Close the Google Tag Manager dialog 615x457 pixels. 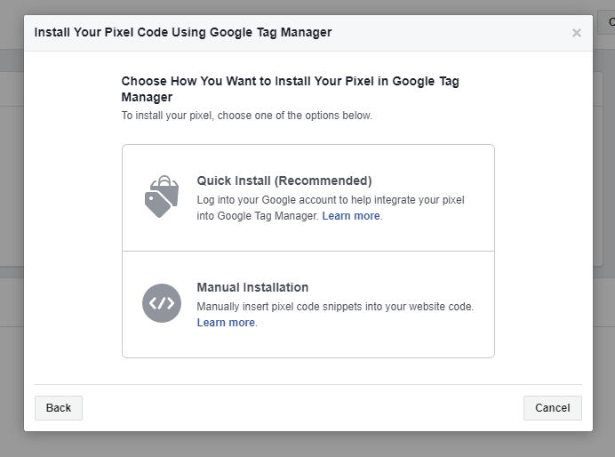pos(576,33)
